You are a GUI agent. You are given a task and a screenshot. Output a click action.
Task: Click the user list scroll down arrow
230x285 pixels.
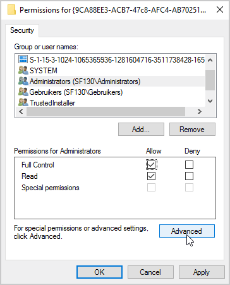pos(210,101)
